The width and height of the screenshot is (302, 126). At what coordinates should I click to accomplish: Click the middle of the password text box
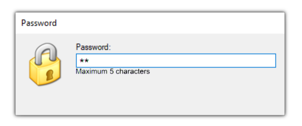(x=176, y=61)
